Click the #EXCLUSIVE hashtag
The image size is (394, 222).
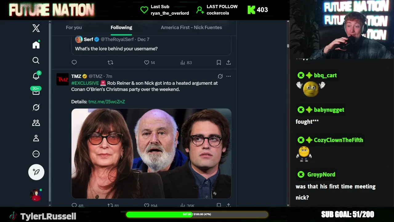click(85, 83)
